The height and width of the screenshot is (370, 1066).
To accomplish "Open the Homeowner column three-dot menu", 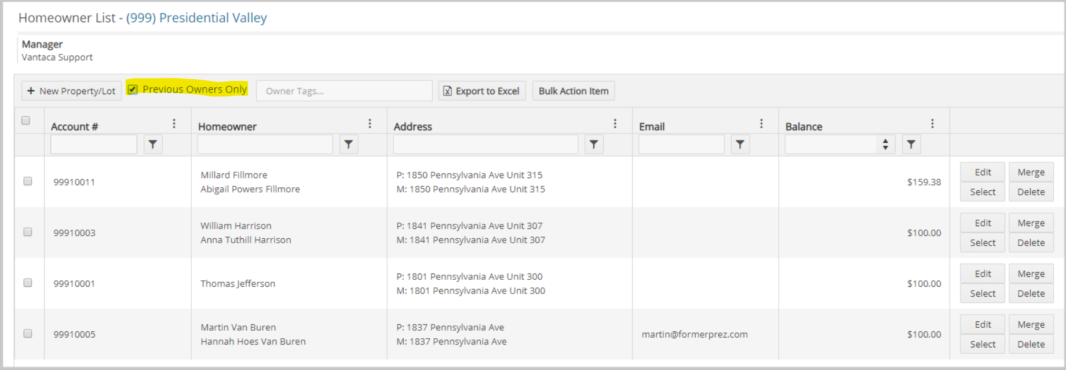I will 370,124.
